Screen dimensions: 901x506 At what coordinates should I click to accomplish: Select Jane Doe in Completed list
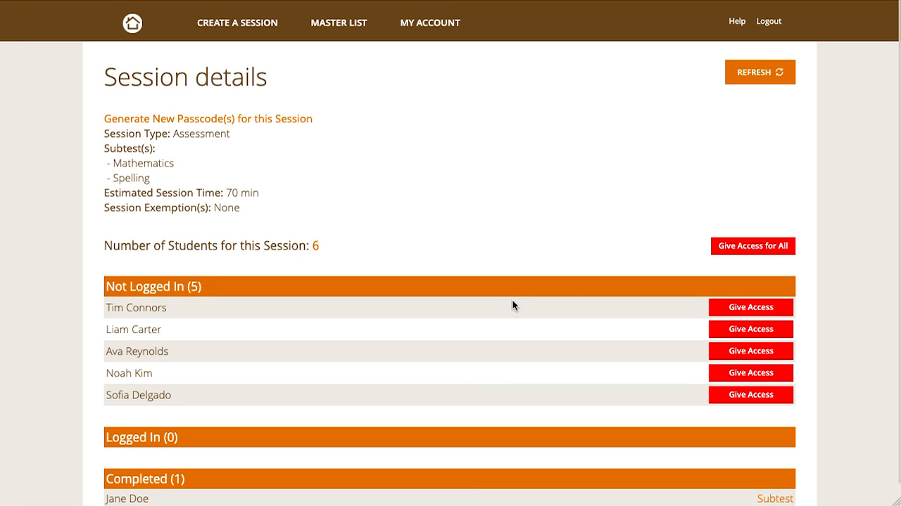127,498
